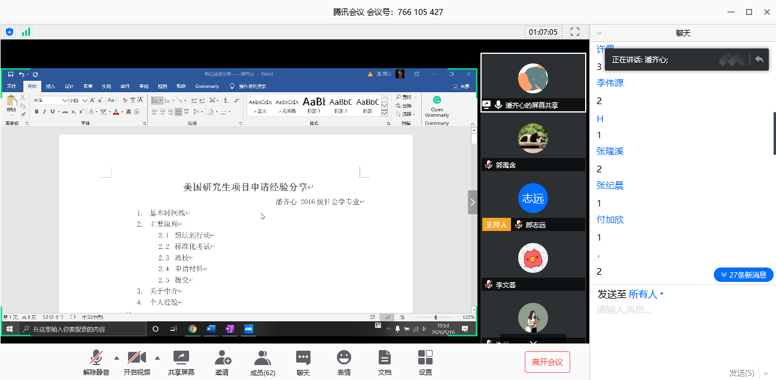Click the Leave Meeting (离开会议) button

(547, 362)
